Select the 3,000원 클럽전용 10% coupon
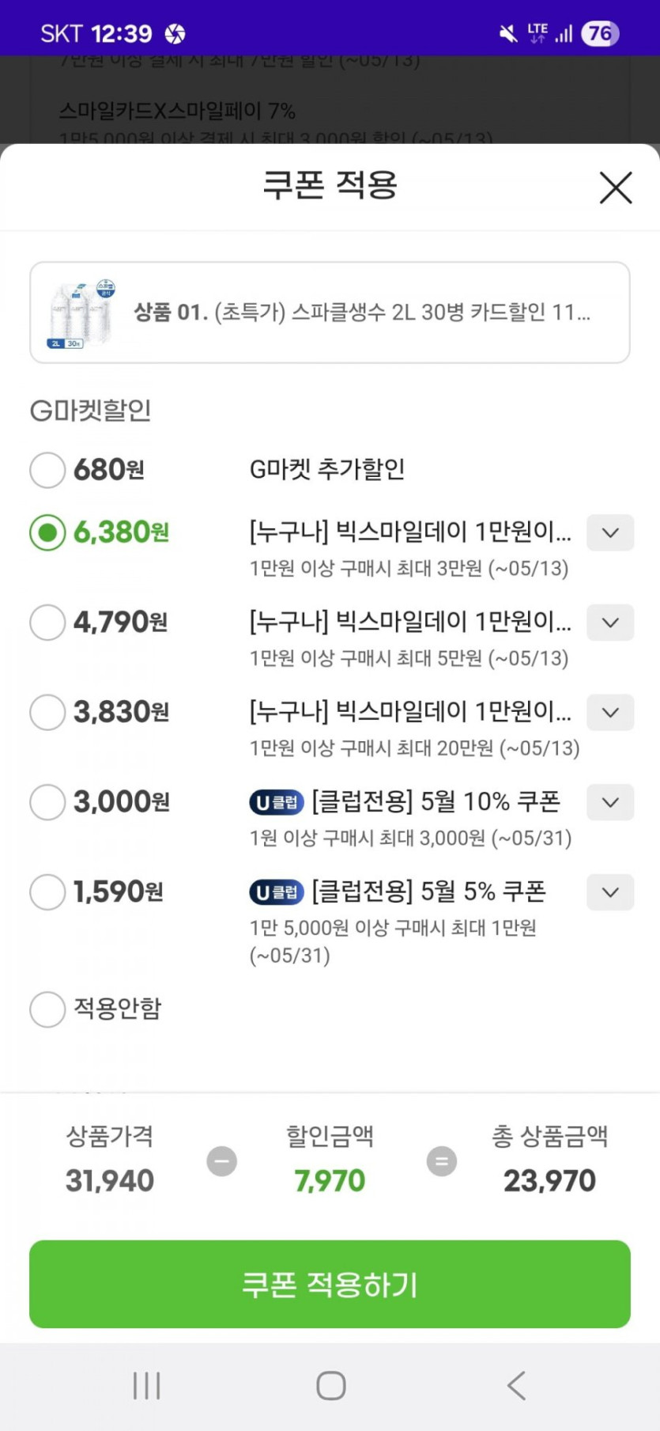660x1431 pixels. tap(47, 802)
